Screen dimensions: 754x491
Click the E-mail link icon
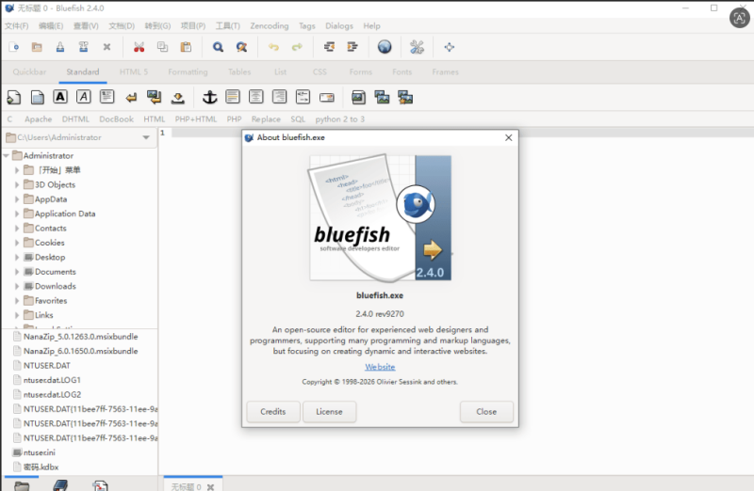tap(326, 98)
